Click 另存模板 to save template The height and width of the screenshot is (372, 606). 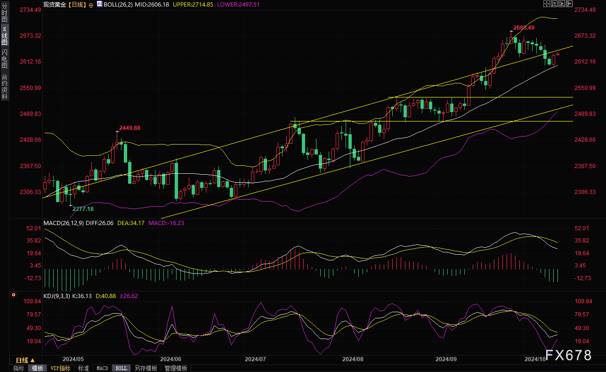(x=145, y=368)
